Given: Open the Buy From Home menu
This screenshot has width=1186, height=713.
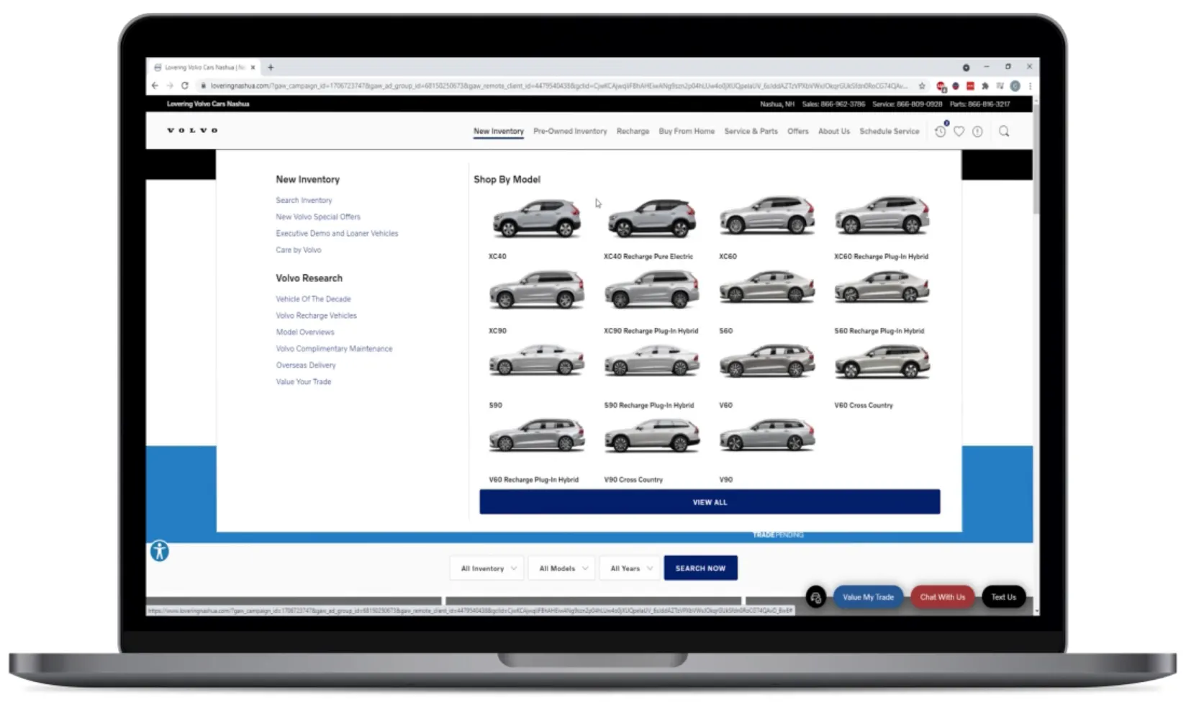Looking at the screenshot, I should pos(687,131).
